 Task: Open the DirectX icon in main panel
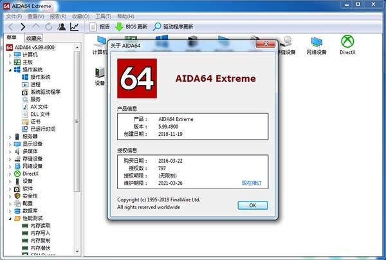347,45
